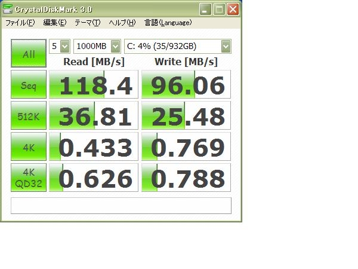Run all benchmarks with All button
The image size is (358, 269).
tap(29, 53)
